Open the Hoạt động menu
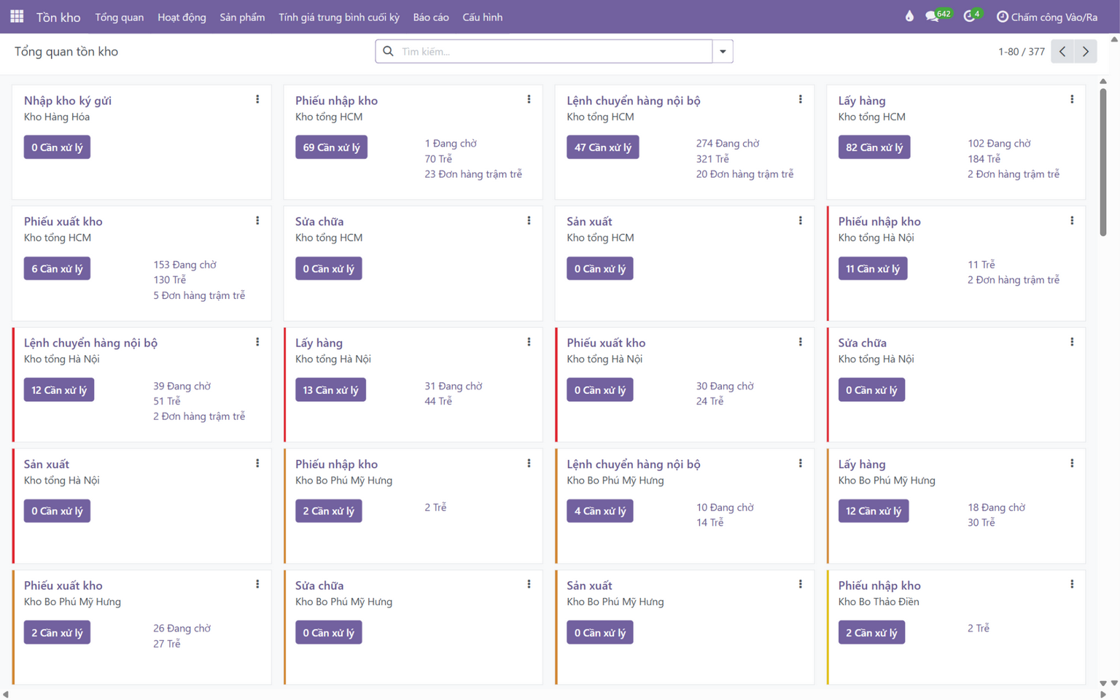This screenshot has height=700, width=1120. tap(182, 17)
